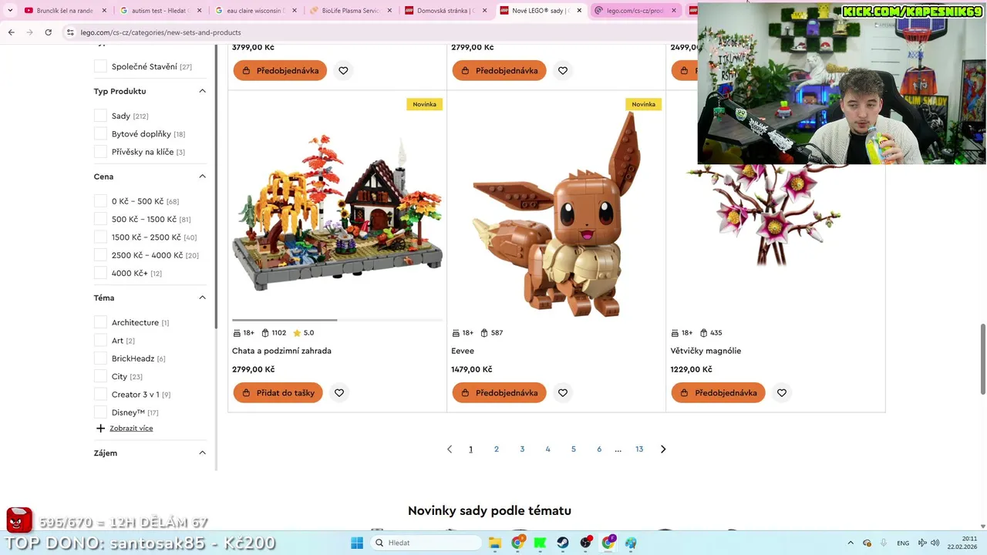Open the Paint palette app in taskbar
The height and width of the screenshot is (555, 987).
click(631, 543)
